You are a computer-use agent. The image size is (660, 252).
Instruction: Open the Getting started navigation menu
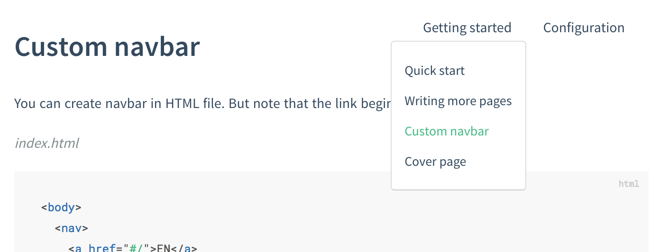click(467, 28)
